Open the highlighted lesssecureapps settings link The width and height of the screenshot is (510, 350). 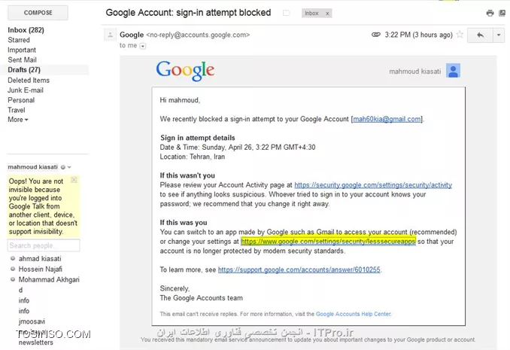(328, 242)
